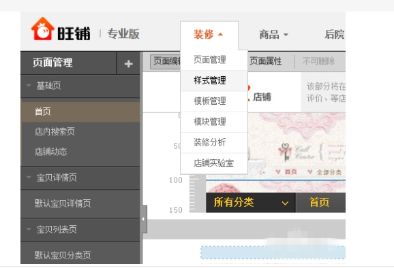Select 模板管理 from the 装修 menu
The image size is (394, 268).
point(214,101)
